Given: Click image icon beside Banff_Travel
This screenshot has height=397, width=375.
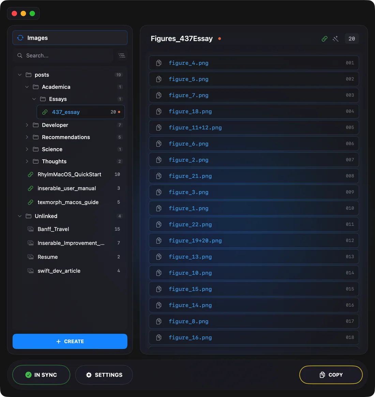Looking at the screenshot, I should [30, 229].
